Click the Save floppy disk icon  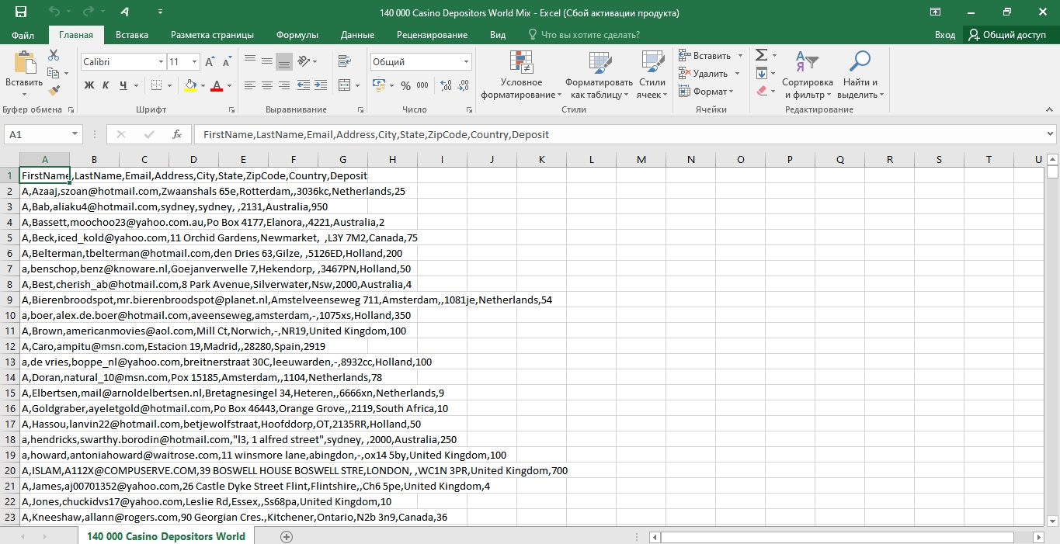click(21, 12)
